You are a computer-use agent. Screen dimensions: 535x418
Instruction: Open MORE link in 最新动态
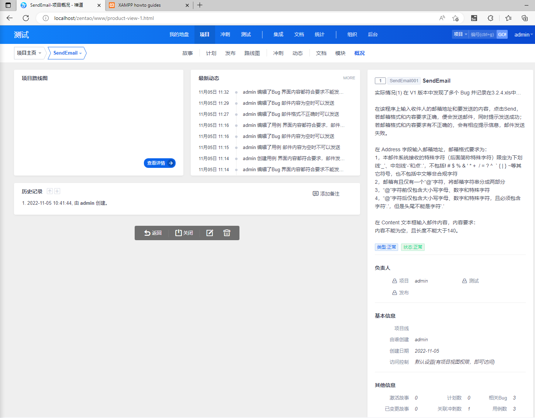[349, 78]
